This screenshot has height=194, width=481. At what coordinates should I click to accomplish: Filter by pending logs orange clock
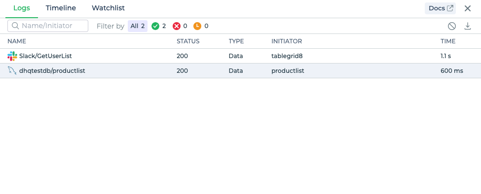tap(201, 26)
